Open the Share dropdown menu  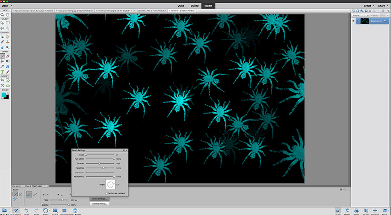point(383,6)
